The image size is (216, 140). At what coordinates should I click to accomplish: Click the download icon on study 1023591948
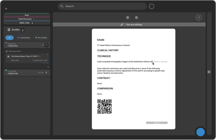coord(46,73)
